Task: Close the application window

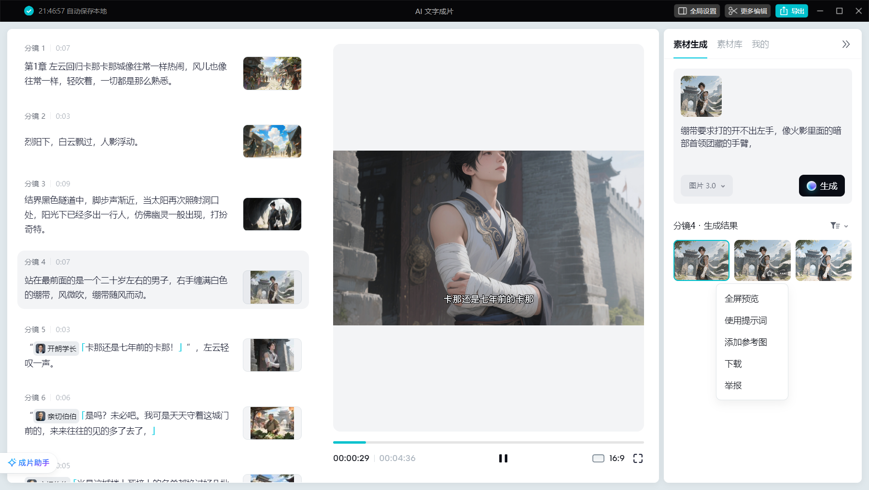Action: pyautogui.click(x=858, y=11)
